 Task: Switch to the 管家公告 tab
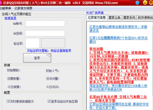point(114,18)
